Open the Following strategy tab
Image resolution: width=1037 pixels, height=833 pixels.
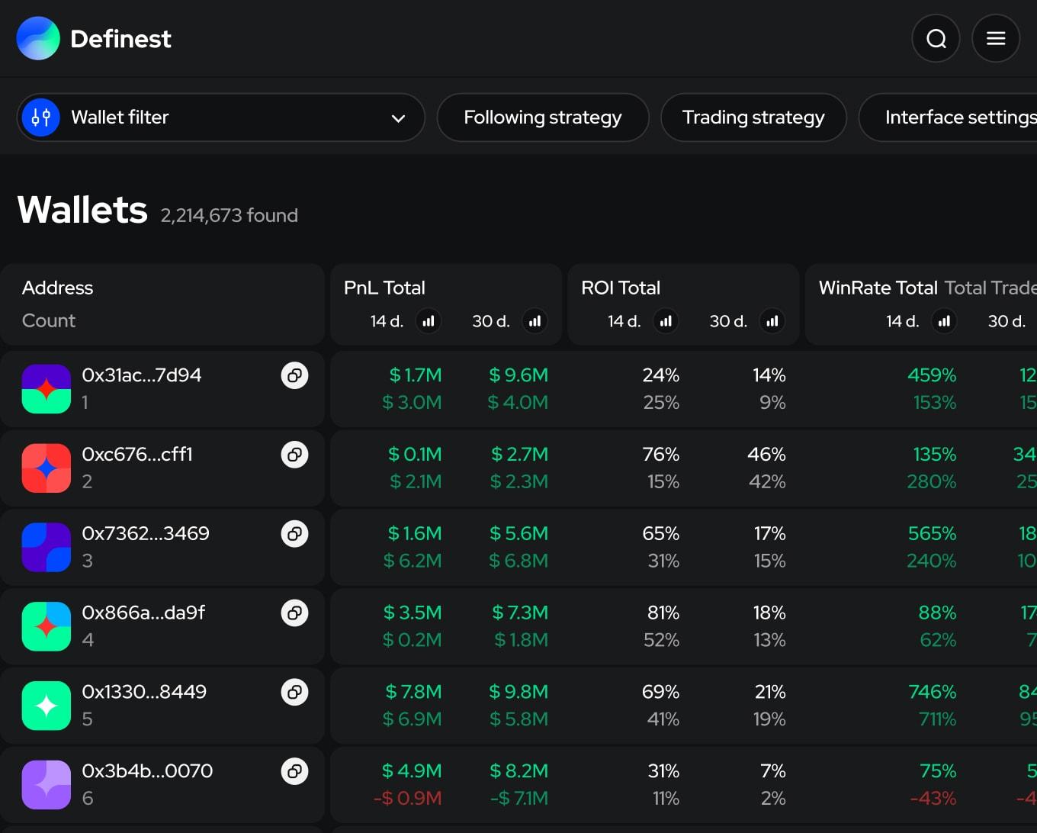pyautogui.click(x=543, y=117)
